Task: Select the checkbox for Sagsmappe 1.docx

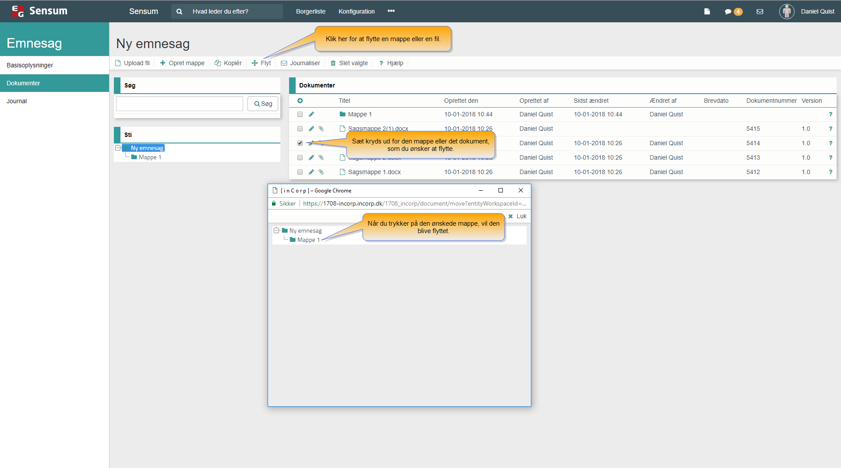Action: [300, 172]
